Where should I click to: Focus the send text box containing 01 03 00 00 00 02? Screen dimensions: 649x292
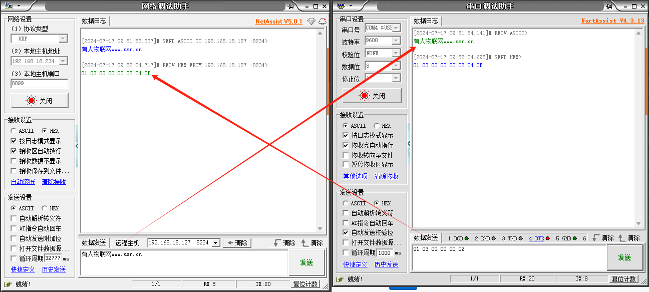[x=509, y=257]
